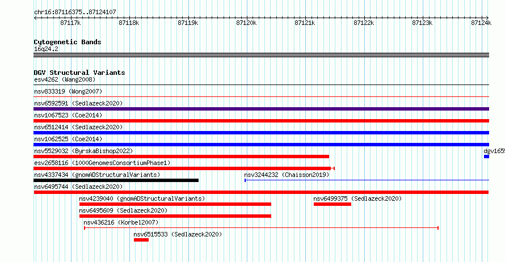505x262 pixels.
Task: Click the DGV Structural Variants track title
Action: (x=79, y=73)
